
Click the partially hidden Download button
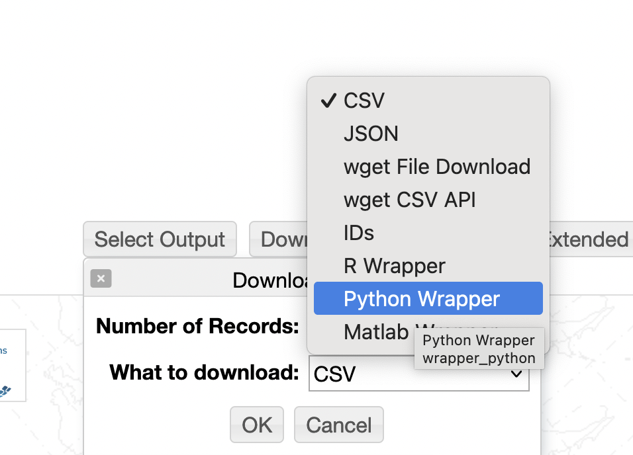click(x=278, y=239)
